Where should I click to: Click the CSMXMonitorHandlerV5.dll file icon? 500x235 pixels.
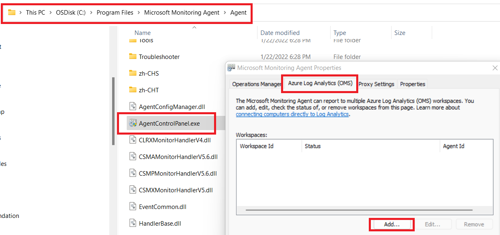(133, 190)
